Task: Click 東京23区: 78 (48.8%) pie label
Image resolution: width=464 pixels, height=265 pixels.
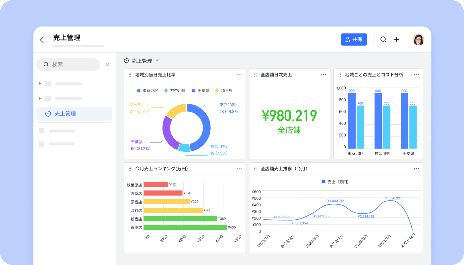Action: (229, 108)
